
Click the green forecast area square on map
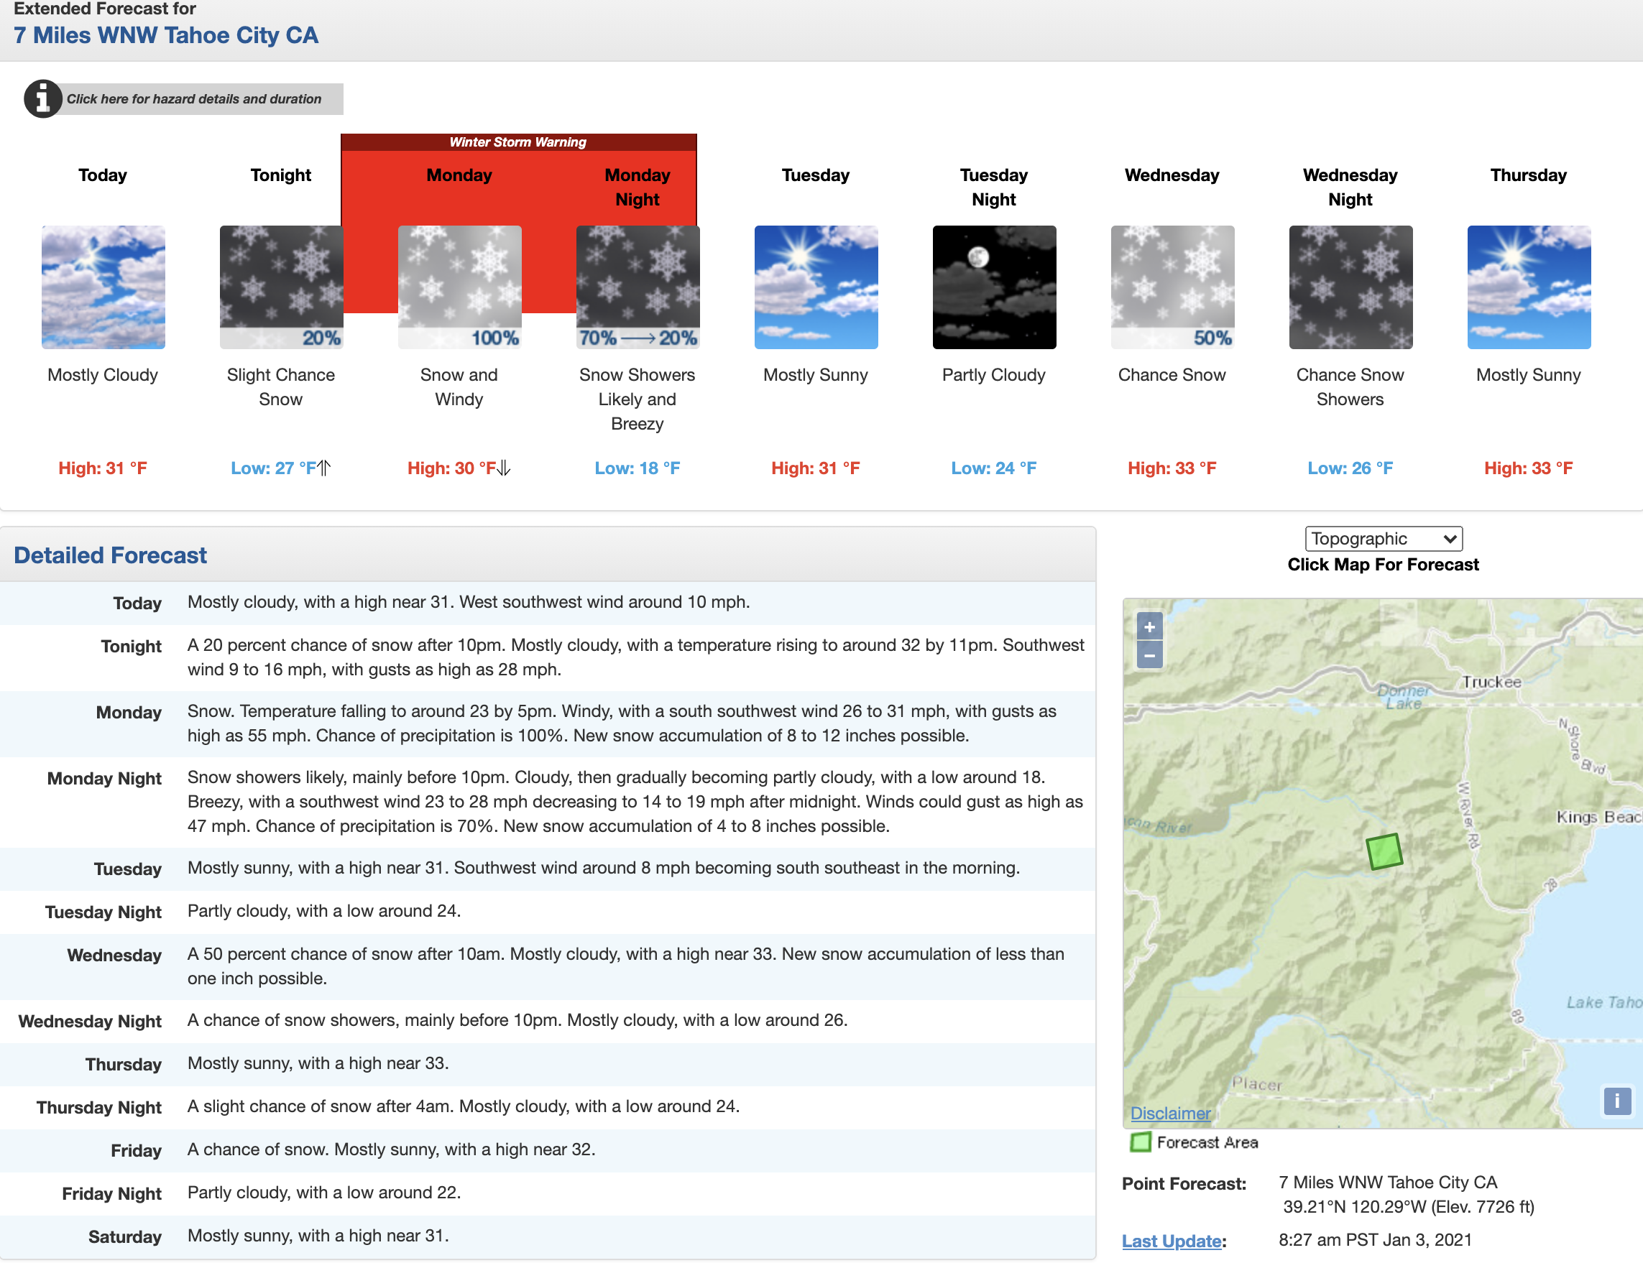[1384, 852]
